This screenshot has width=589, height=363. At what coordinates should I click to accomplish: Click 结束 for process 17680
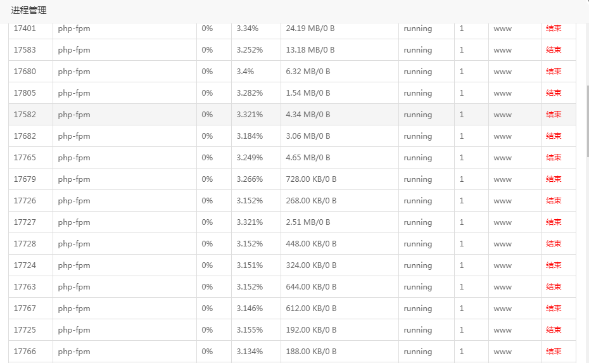pos(554,72)
